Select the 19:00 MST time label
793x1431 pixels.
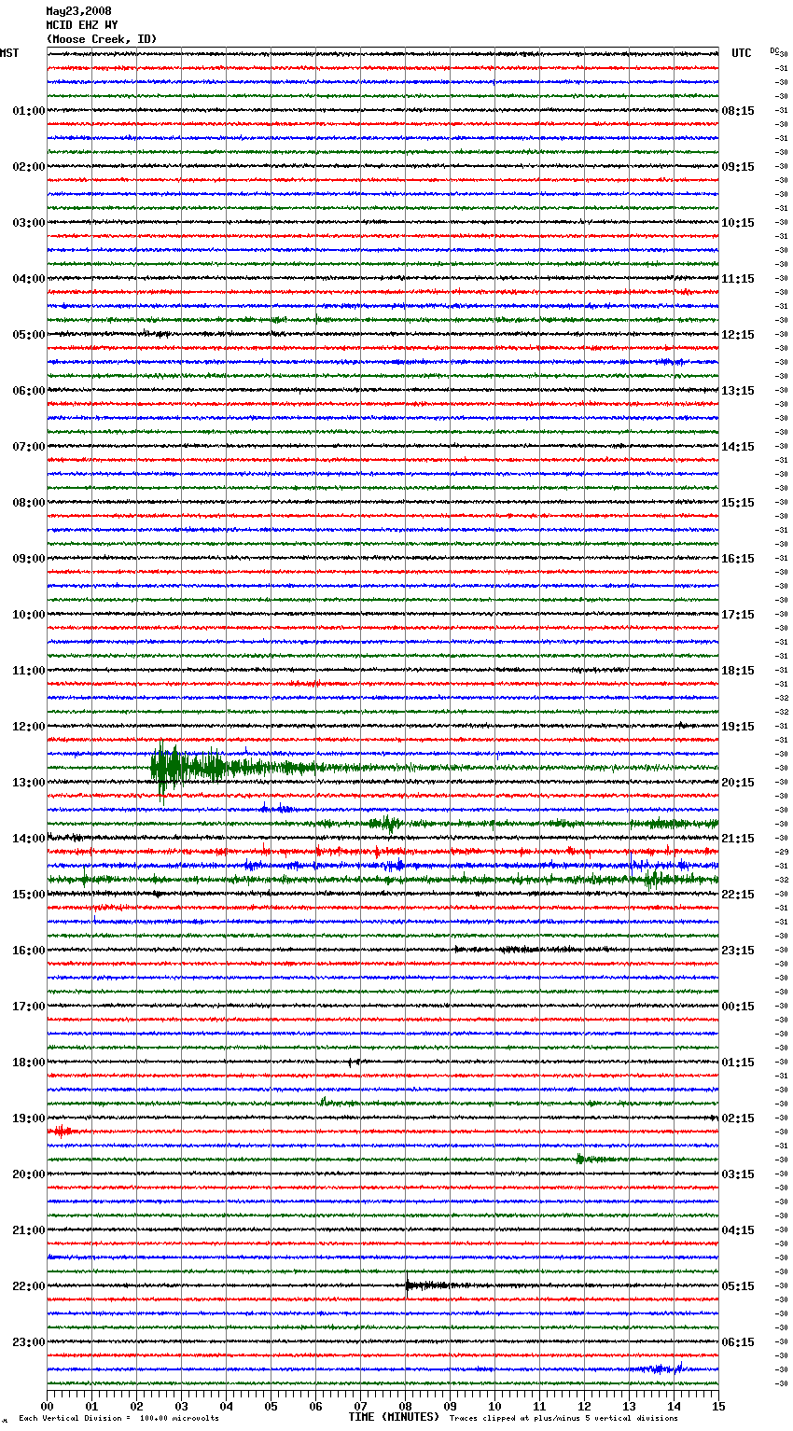point(29,1118)
